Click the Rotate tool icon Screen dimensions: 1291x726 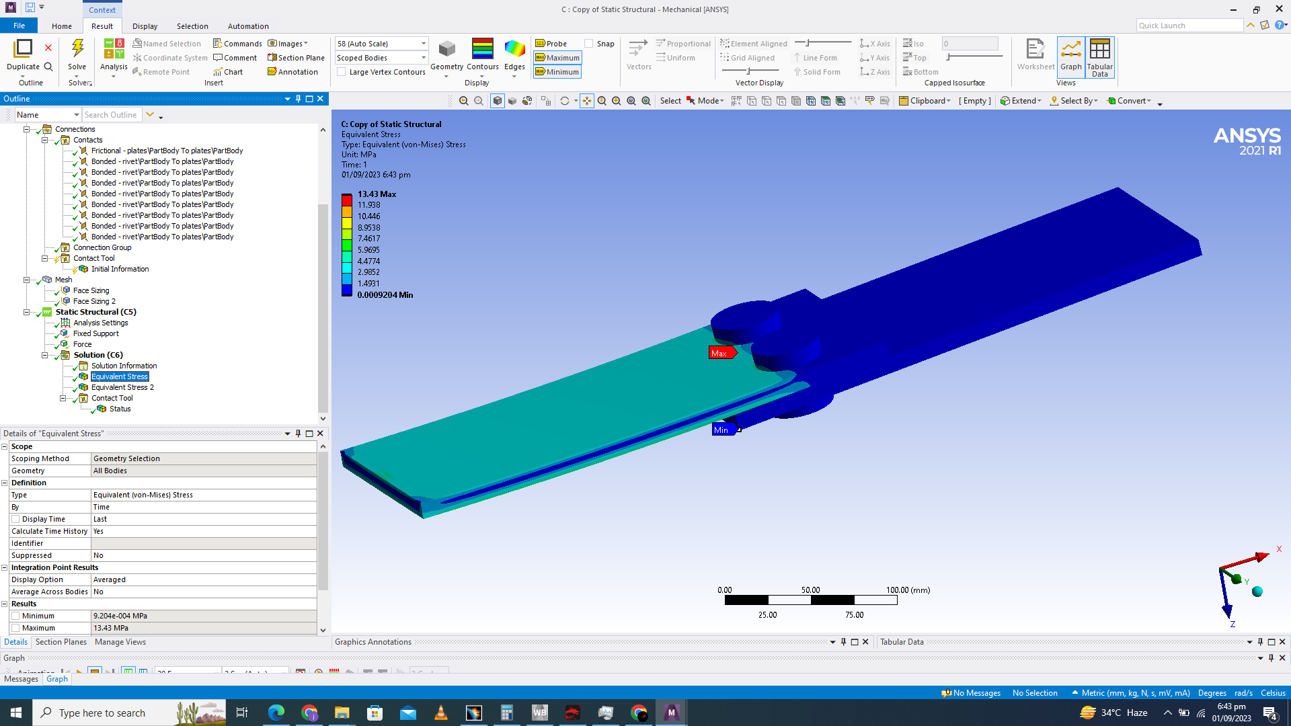(x=565, y=101)
